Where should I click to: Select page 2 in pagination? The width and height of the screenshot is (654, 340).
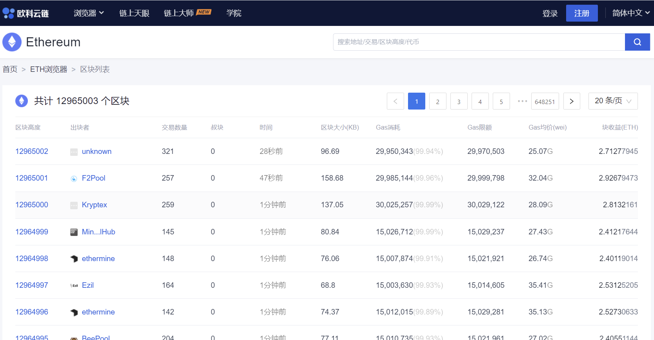(438, 101)
